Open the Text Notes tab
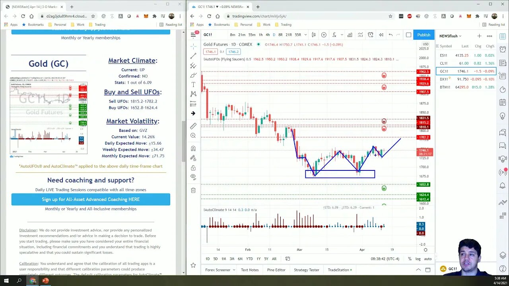 [249, 270]
